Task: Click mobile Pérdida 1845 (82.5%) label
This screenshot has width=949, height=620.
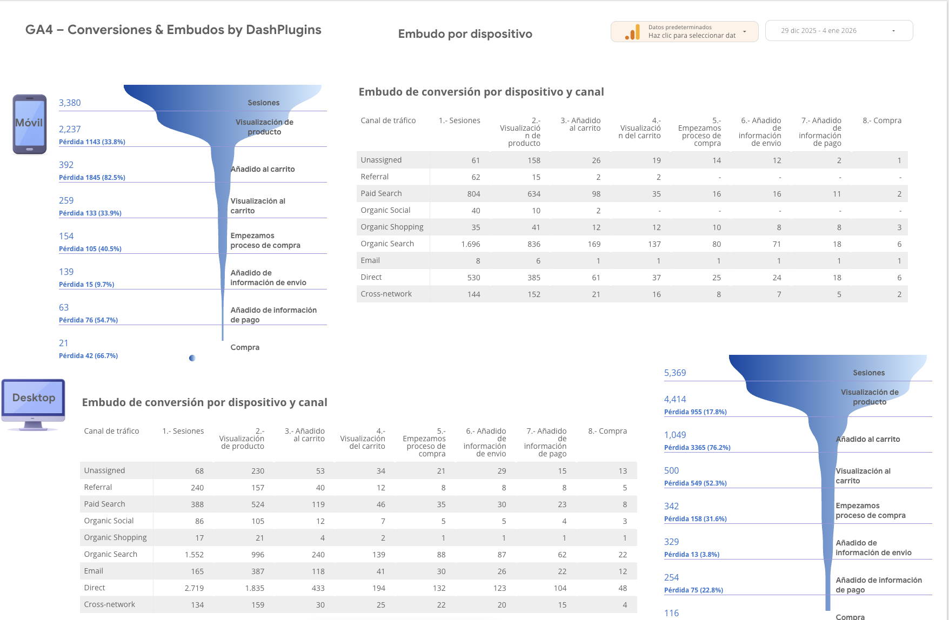Action: (x=92, y=177)
